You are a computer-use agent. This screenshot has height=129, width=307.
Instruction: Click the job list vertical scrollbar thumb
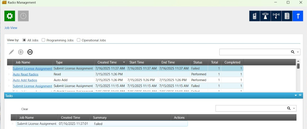(x=298, y=66)
